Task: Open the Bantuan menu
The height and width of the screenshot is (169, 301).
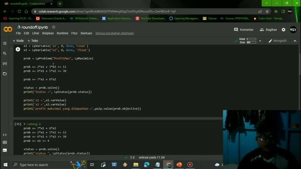Action: coord(86,33)
